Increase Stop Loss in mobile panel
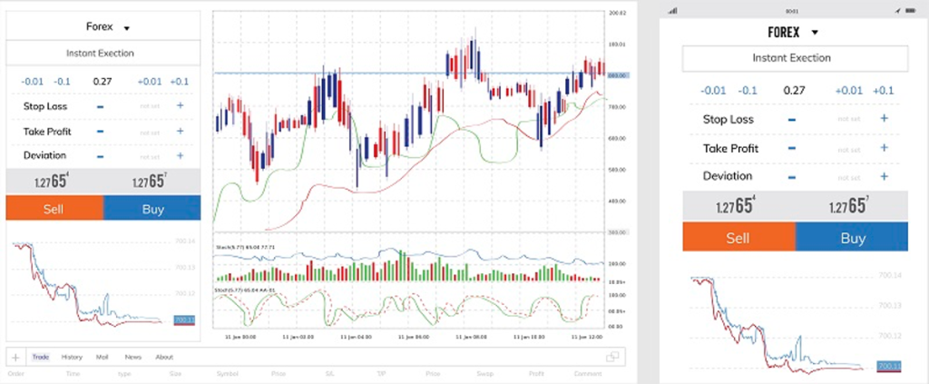Viewport: 929px width, 384px height. (884, 118)
